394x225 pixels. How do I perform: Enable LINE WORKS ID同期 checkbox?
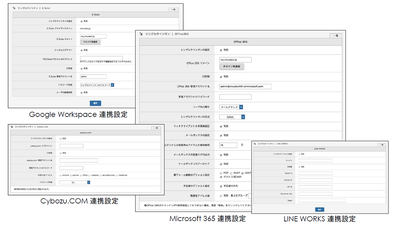pyautogui.click(x=299, y=167)
